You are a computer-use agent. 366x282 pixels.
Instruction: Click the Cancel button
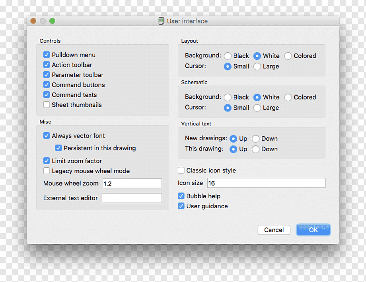coord(274,230)
